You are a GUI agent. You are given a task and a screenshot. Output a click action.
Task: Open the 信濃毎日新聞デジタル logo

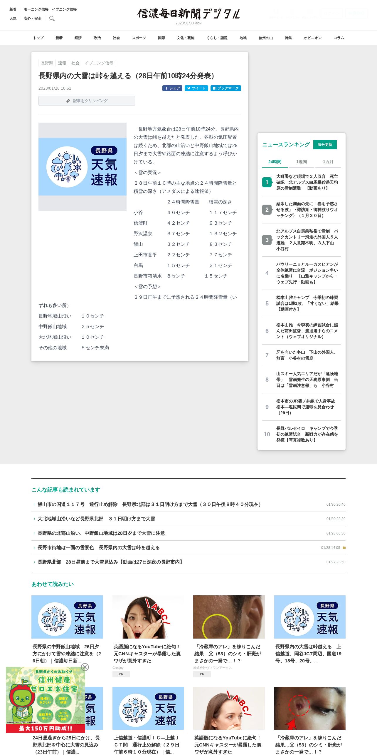click(x=188, y=14)
